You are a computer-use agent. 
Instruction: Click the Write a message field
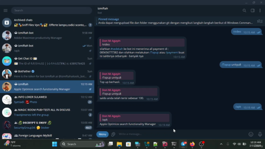click(182, 134)
